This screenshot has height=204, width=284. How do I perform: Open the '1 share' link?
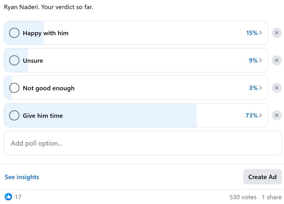(x=272, y=197)
